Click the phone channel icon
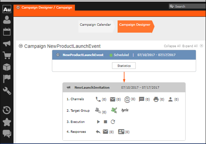The height and width of the screenshot is (144, 206). pos(98,99)
